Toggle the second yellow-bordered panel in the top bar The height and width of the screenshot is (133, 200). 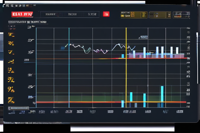(x=159, y=15)
